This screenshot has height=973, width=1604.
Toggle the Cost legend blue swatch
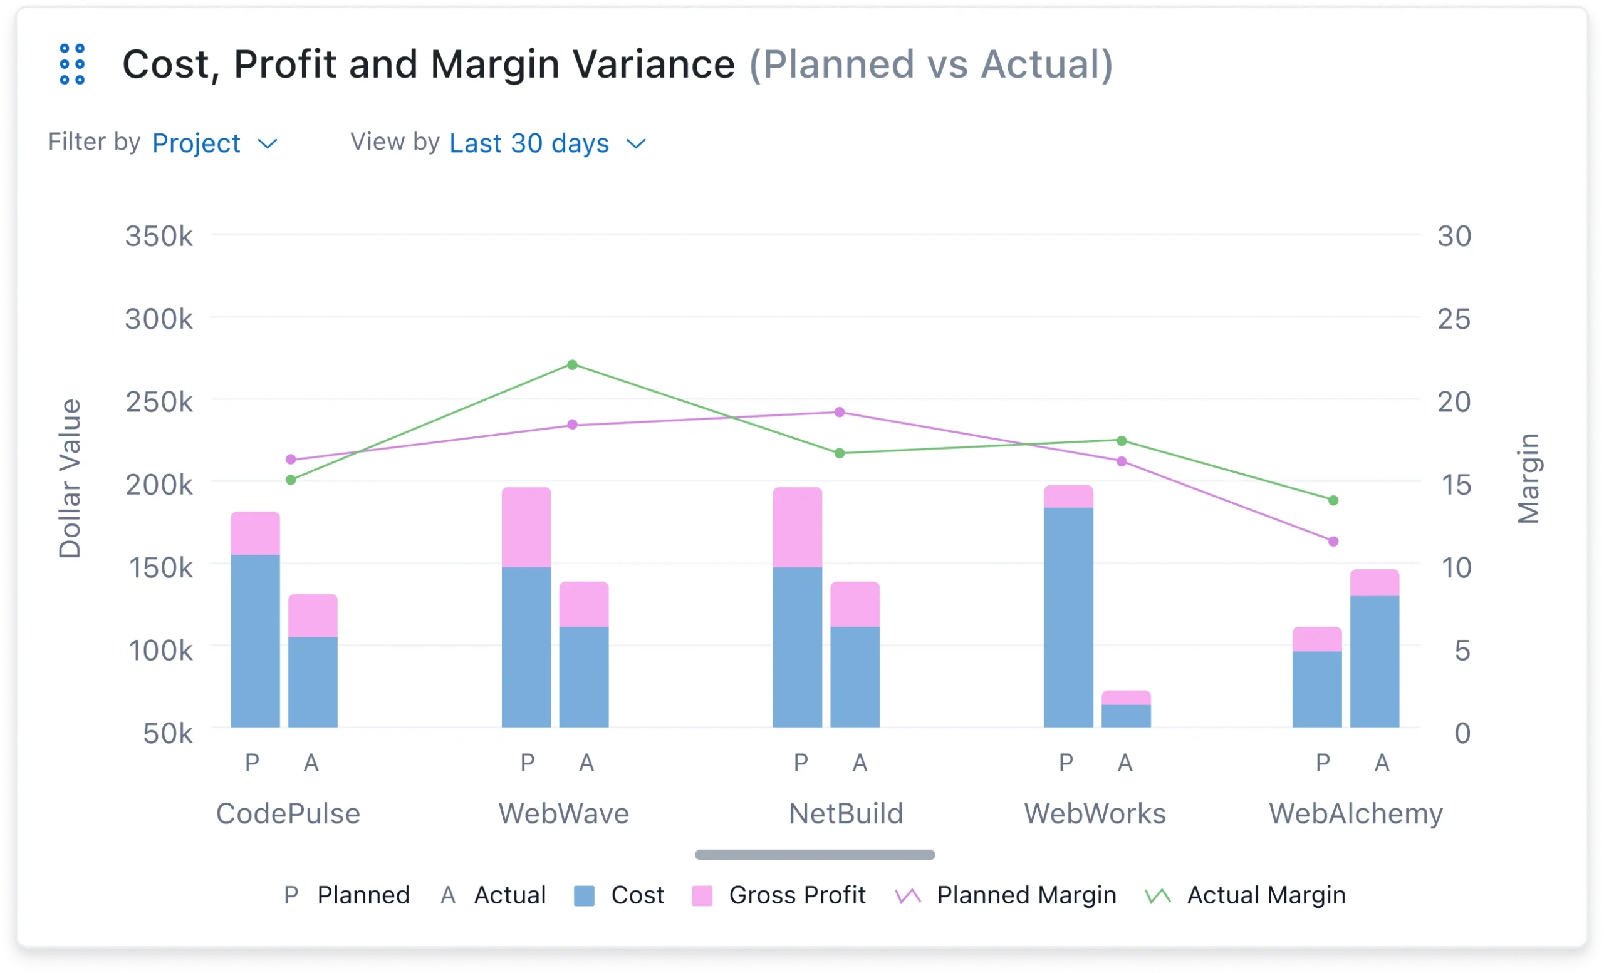click(584, 895)
